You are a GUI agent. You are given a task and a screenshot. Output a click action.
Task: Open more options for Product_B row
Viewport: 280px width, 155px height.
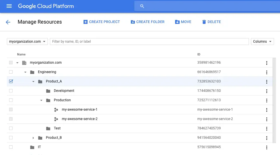[x=267, y=138]
